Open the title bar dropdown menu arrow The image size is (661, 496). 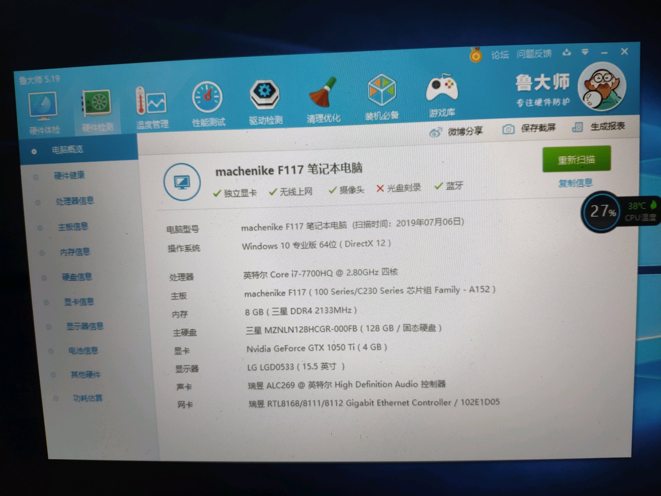(x=585, y=52)
